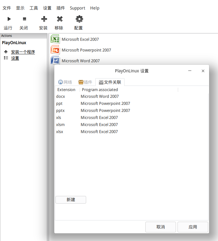Click Microsoft Powerpoint 2007 name in main list
Viewport: 218px width, 241px height.
tap(86, 50)
